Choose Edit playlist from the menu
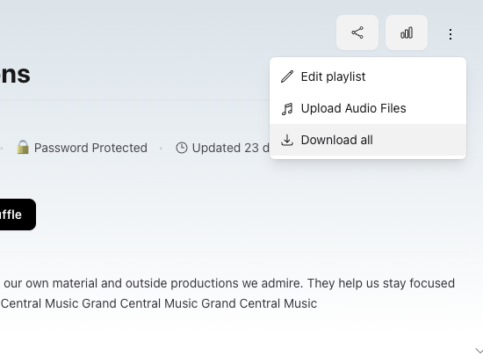The height and width of the screenshot is (364, 483). click(x=368, y=76)
